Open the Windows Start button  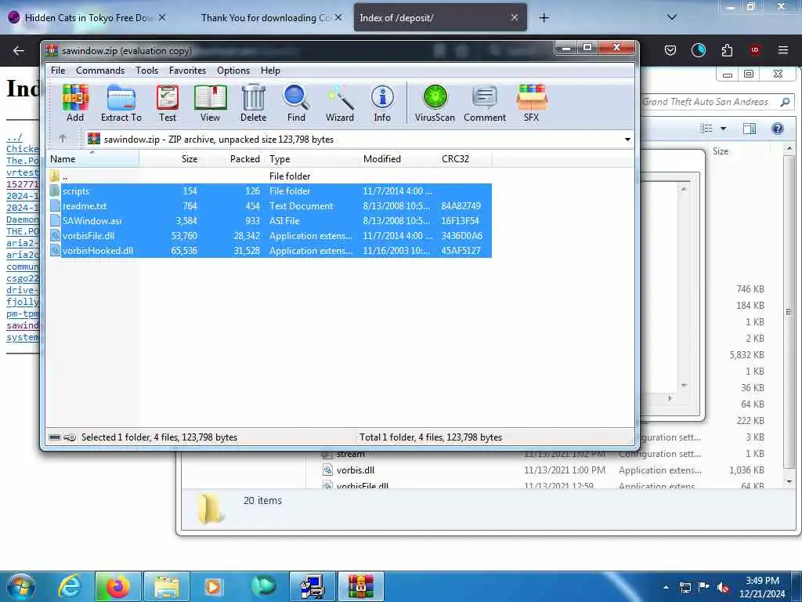[x=21, y=586]
